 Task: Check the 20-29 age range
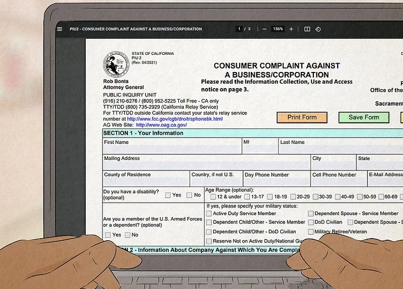coord(293,197)
